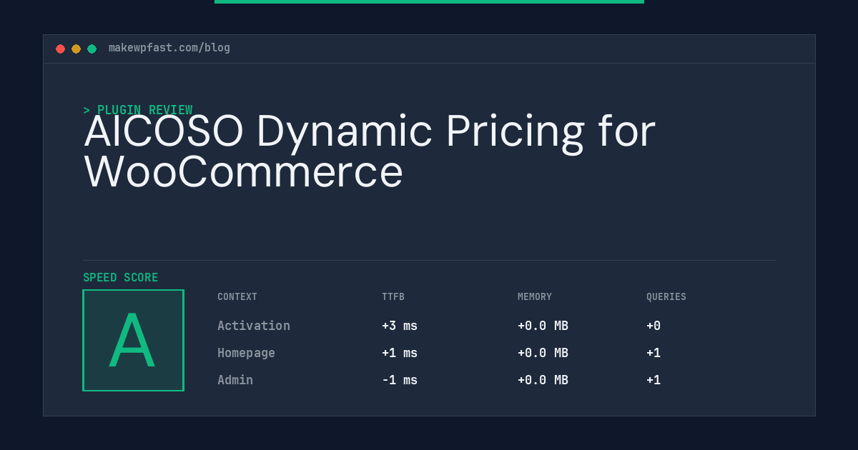Click the green window dot

tap(92, 49)
